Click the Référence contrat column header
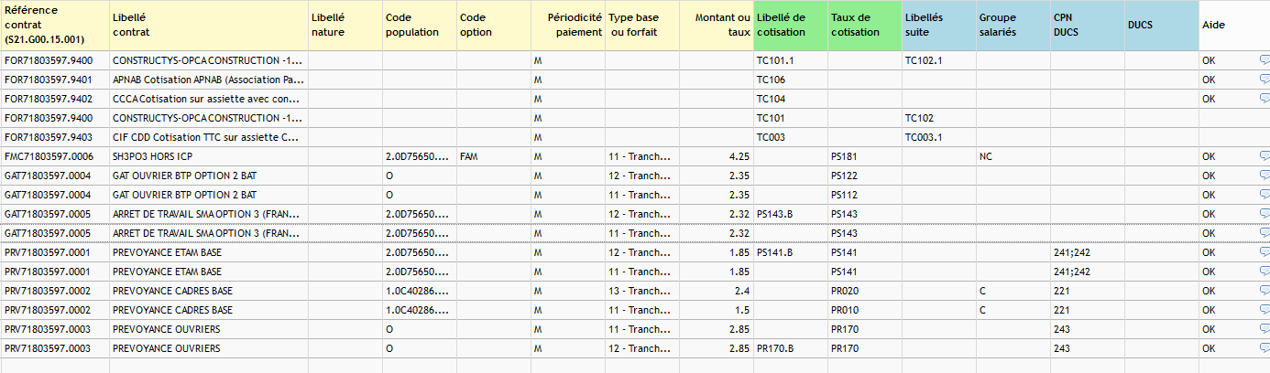This screenshot has height=373, width=1270. [54, 25]
